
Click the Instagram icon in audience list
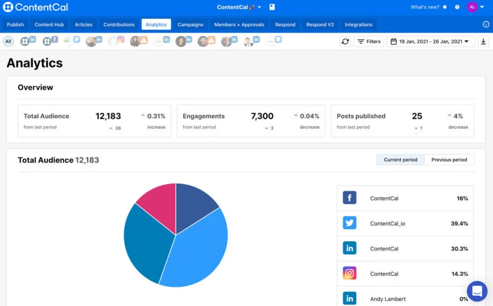(x=349, y=273)
